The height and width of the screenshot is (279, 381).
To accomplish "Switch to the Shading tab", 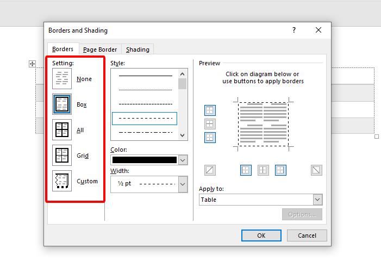I will click(x=138, y=49).
